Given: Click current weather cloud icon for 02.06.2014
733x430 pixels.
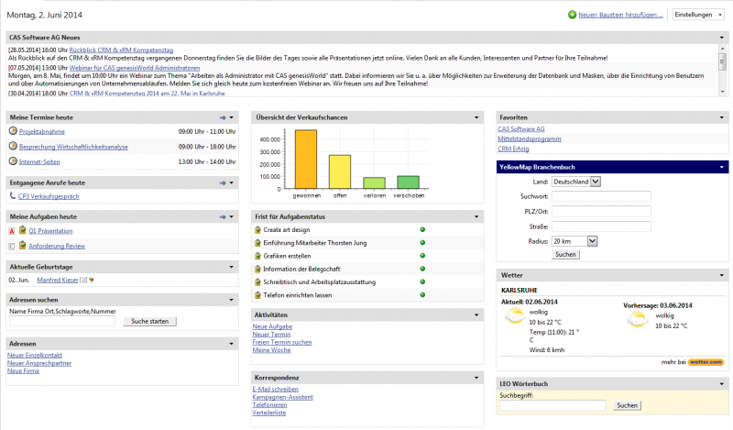Looking at the screenshot, I should 515,316.
